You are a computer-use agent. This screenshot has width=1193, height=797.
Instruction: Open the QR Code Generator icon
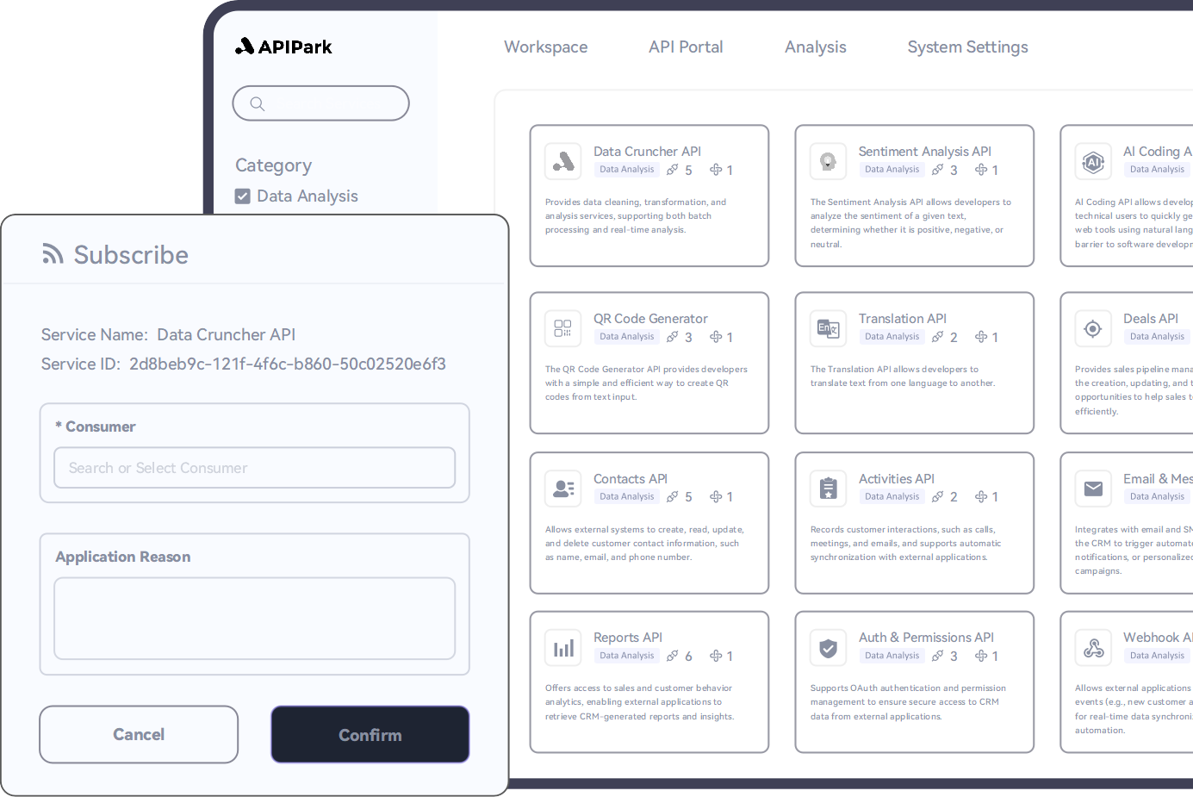562,328
